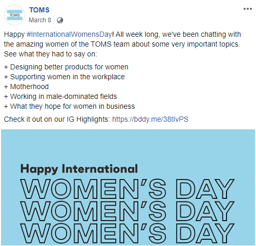This screenshot has height=246, width=256.
Task: Click the 'See what they had to say on' text
Action: [x=51, y=54]
